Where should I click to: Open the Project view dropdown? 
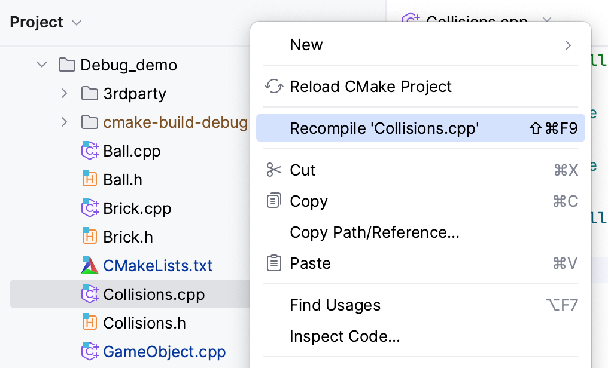(x=76, y=23)
